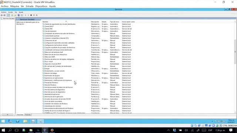This screenshot has height=133, width=237.
Task: Click host clock showing 7:36 p. m.
Action: click(220, 130)
